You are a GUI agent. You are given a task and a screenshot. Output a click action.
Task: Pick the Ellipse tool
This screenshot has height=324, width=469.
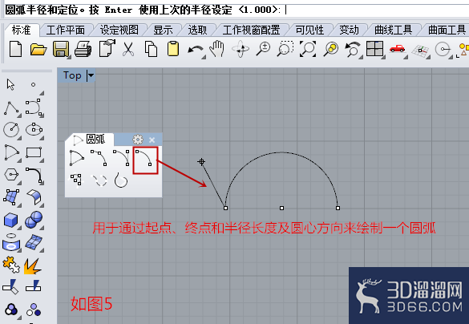pos(34,130)
